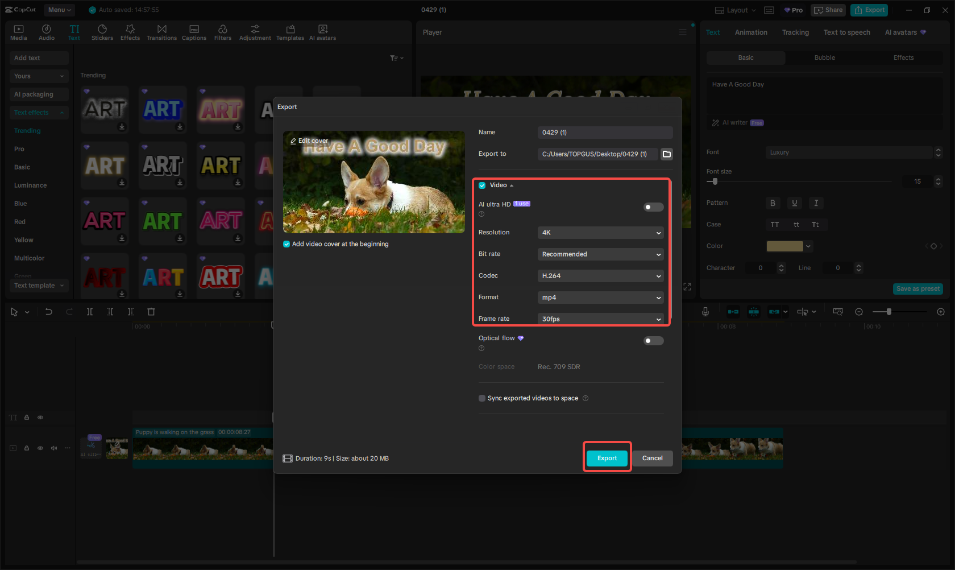Click the voiceover microphone icon
The height and width of the screenshot is (570, 955).
pyautogui.click(x=705, y=311)
